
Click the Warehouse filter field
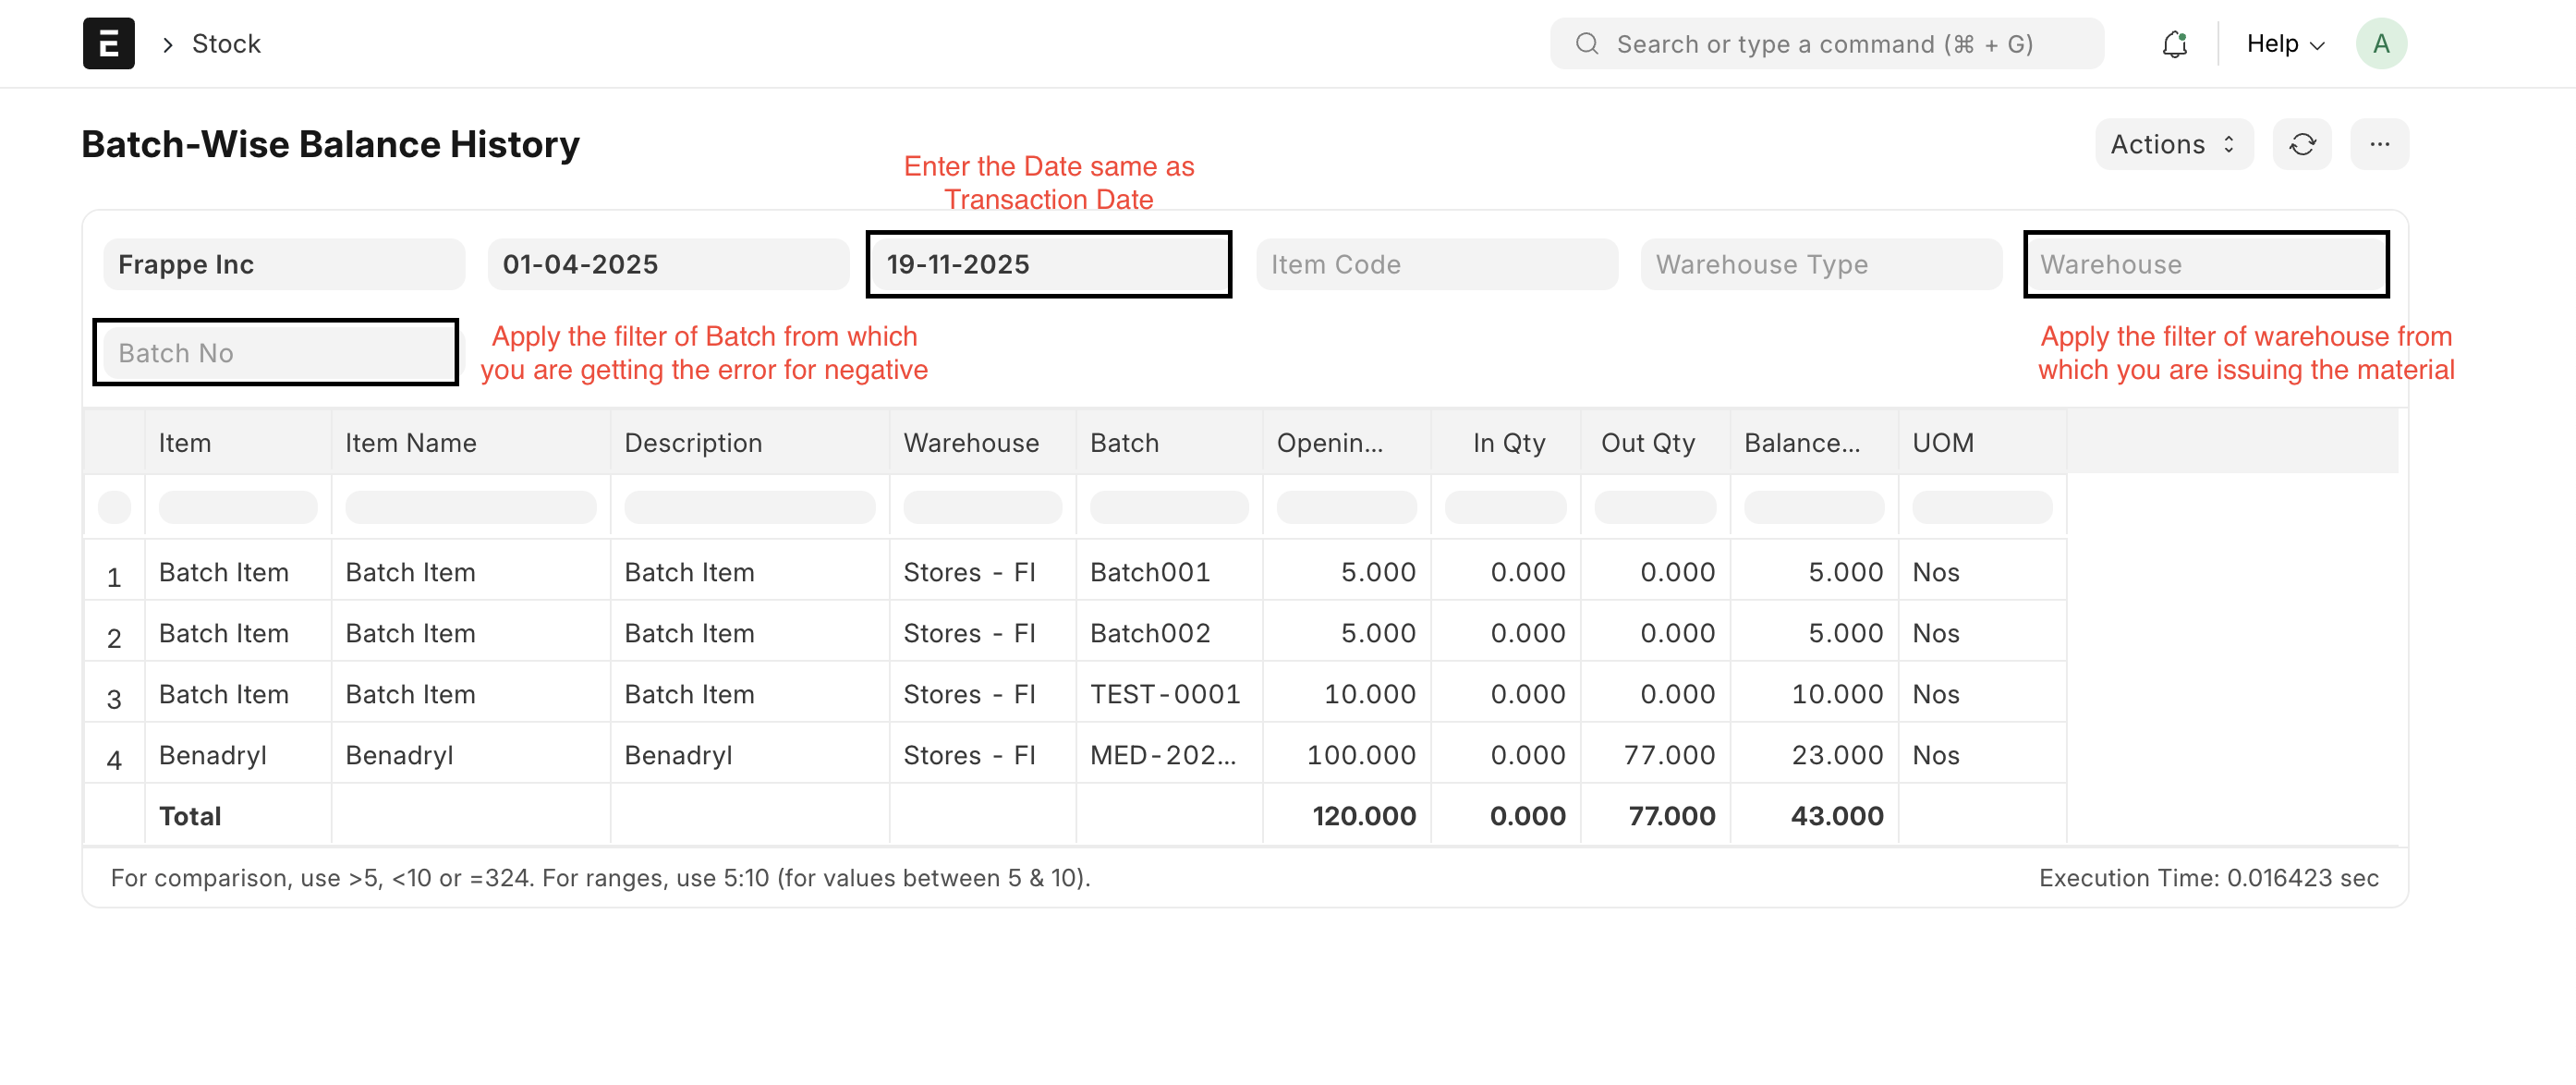2205,264
